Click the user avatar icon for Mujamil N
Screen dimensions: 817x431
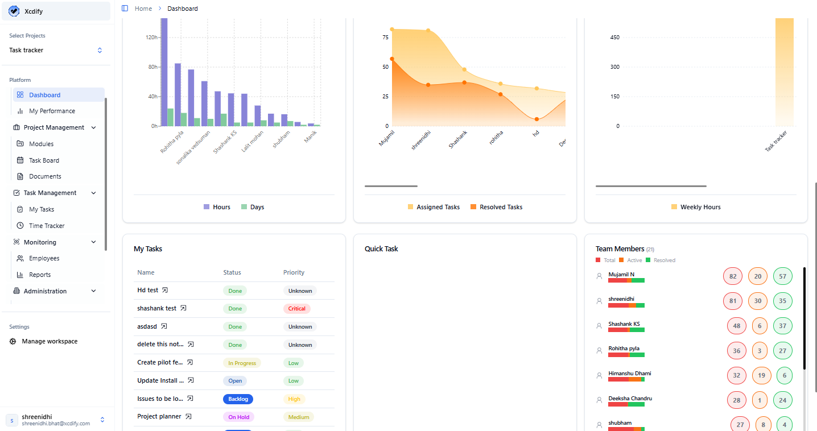[599, 276]
